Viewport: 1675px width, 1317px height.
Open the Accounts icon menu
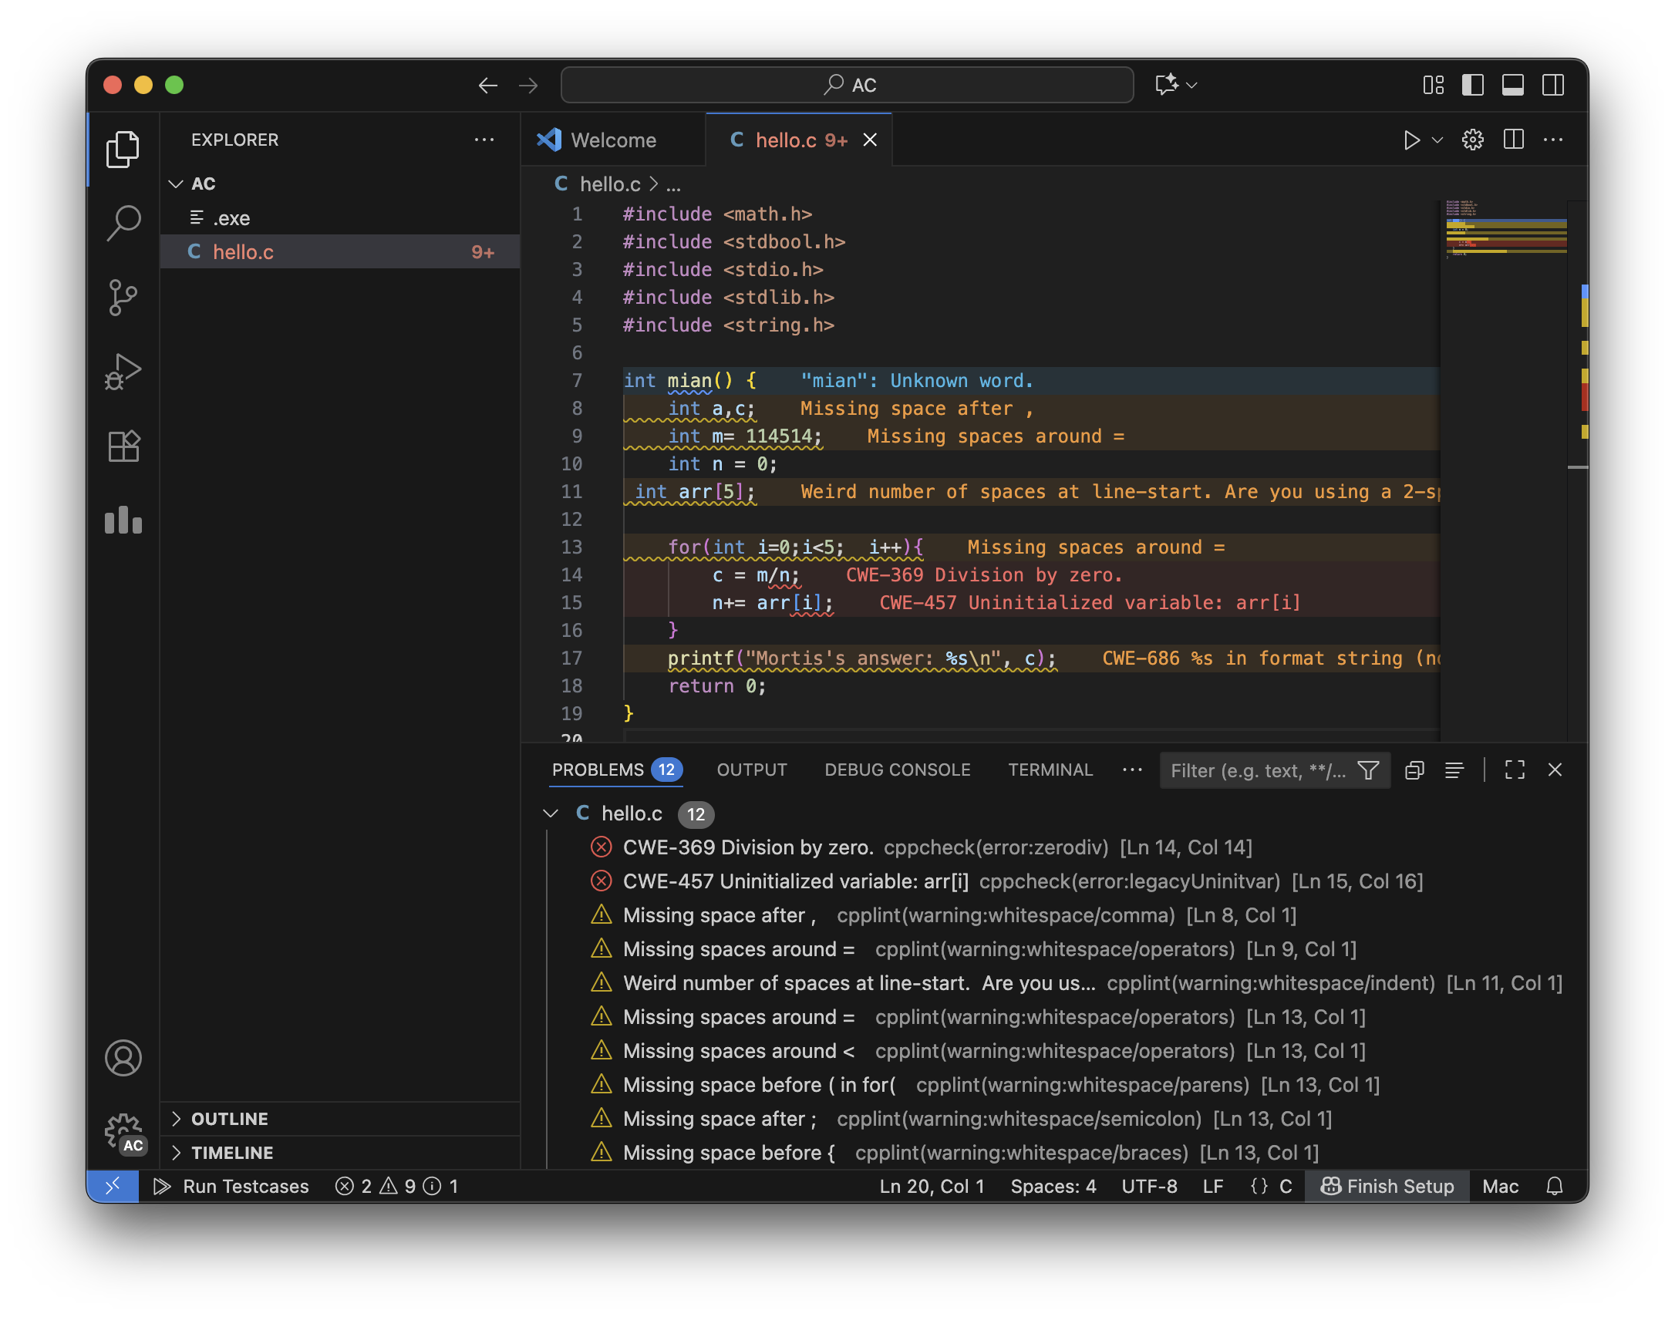tap(123, 1058)
